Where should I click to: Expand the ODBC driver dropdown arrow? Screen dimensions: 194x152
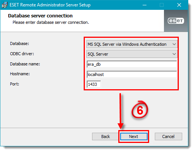174,54
